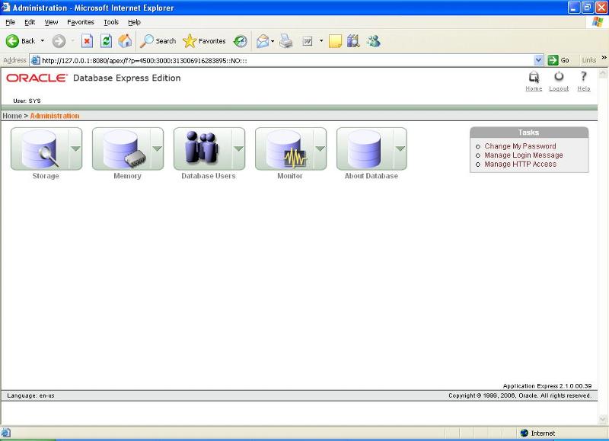Click the Administration breadcrumb link
This screenshot has width=609, height=441.
point(55,116)
